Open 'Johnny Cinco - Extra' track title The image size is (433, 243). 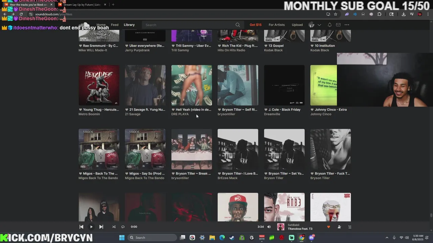point(331,110)
